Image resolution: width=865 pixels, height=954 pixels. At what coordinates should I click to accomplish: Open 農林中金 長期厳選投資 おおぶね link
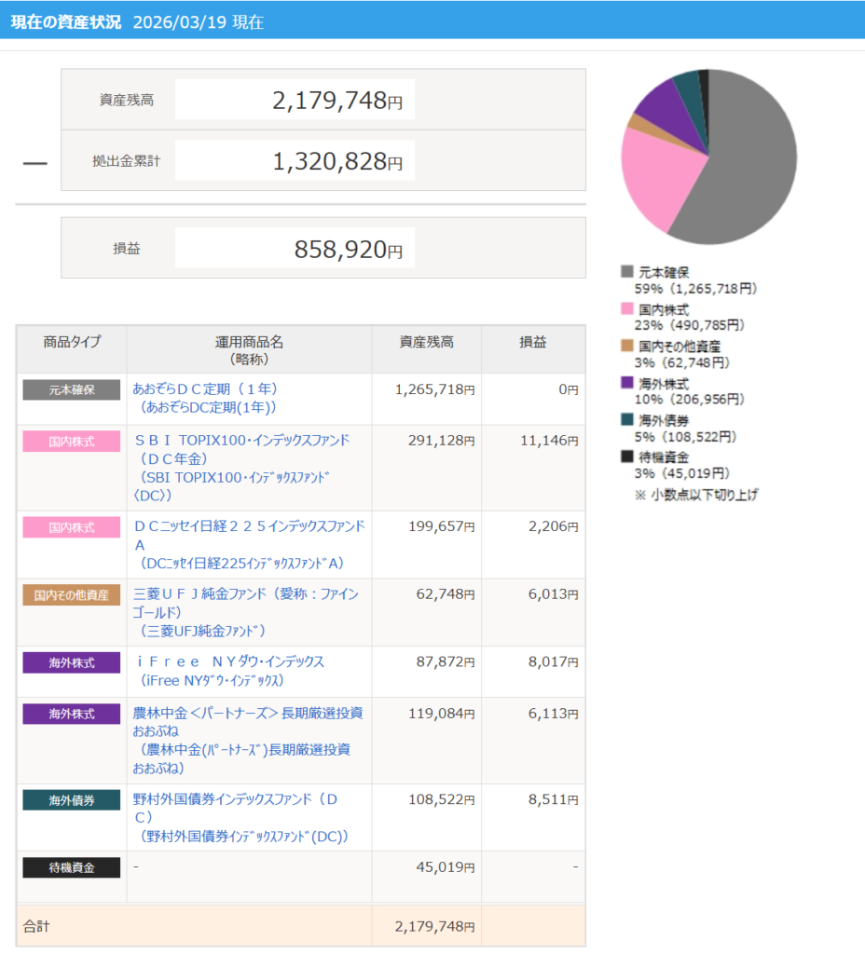(x=248, y=713)
